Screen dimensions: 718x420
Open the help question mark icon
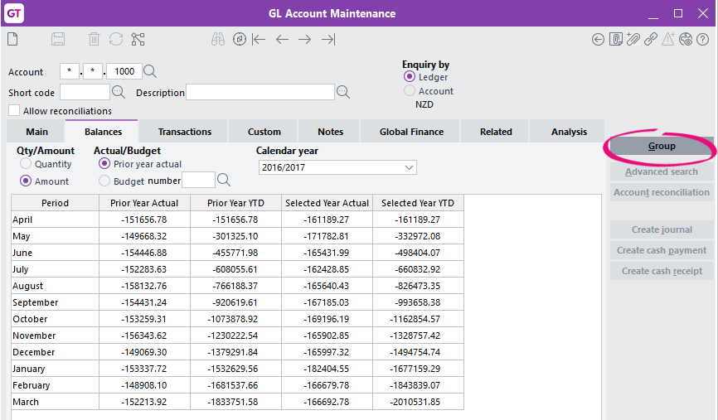(703, 39)
